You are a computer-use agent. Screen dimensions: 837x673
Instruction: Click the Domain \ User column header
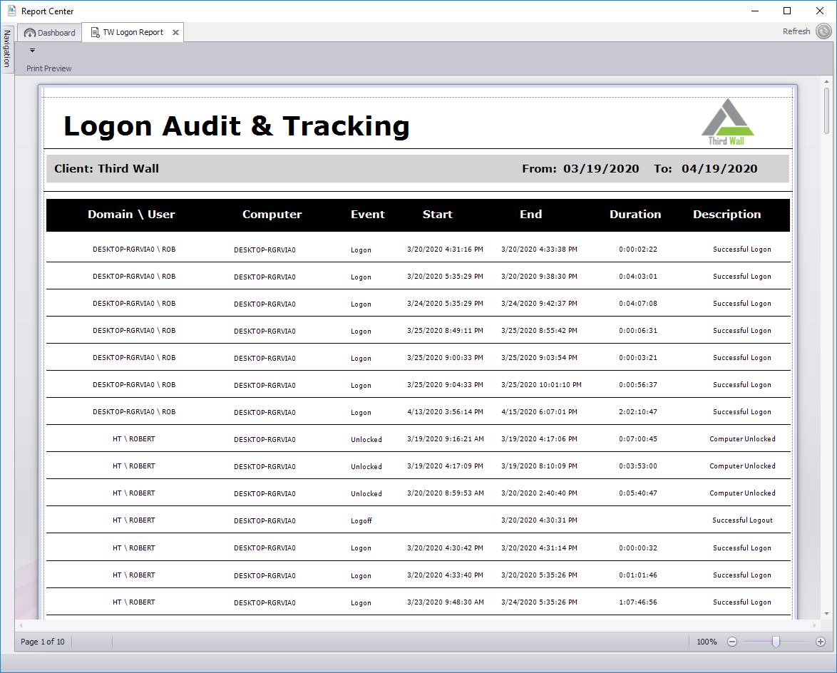(131, 215)
